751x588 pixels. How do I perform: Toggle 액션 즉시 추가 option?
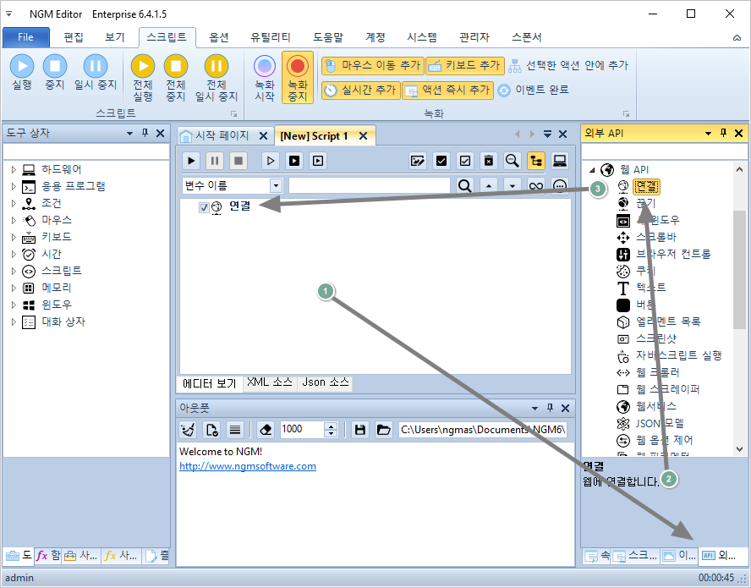(447, 90)
